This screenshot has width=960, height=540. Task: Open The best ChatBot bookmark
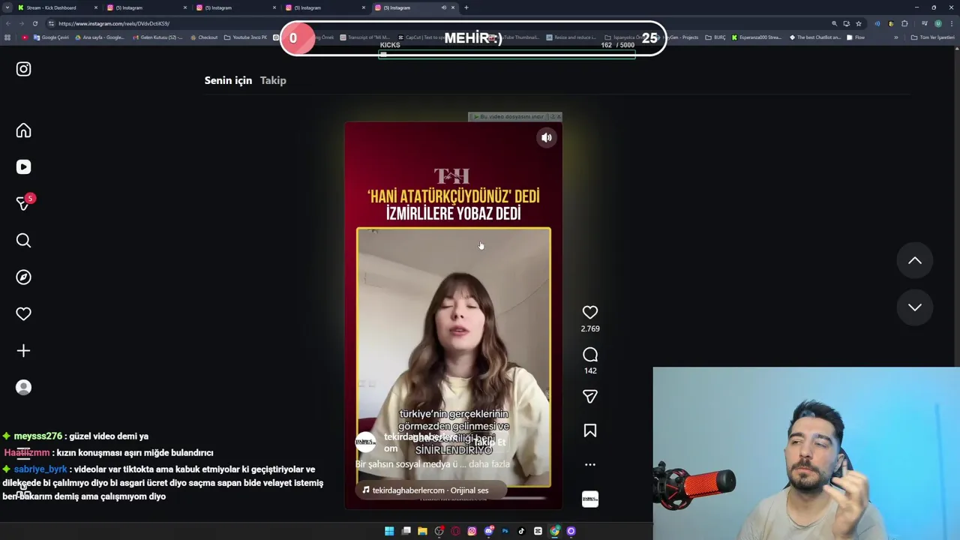(x=815, y=37)
